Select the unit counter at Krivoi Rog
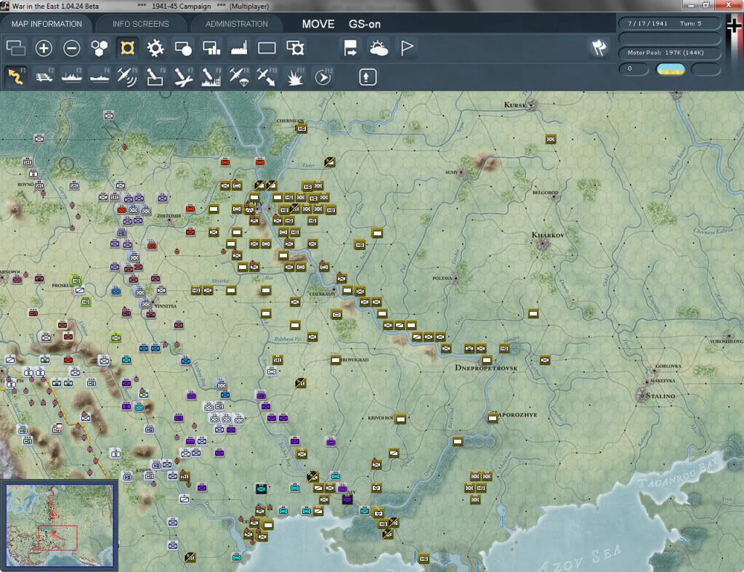Screen dimensions: 744x572 pos(400,419)
